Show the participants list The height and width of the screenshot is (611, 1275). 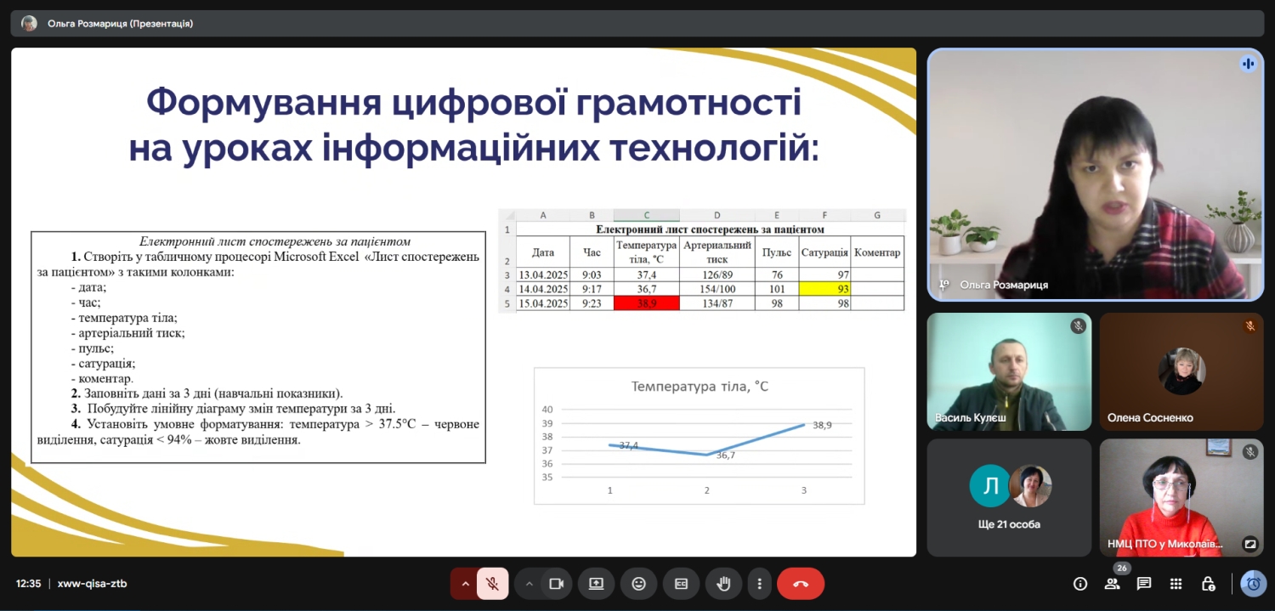pyautogui.click(x=1112, y=584)
